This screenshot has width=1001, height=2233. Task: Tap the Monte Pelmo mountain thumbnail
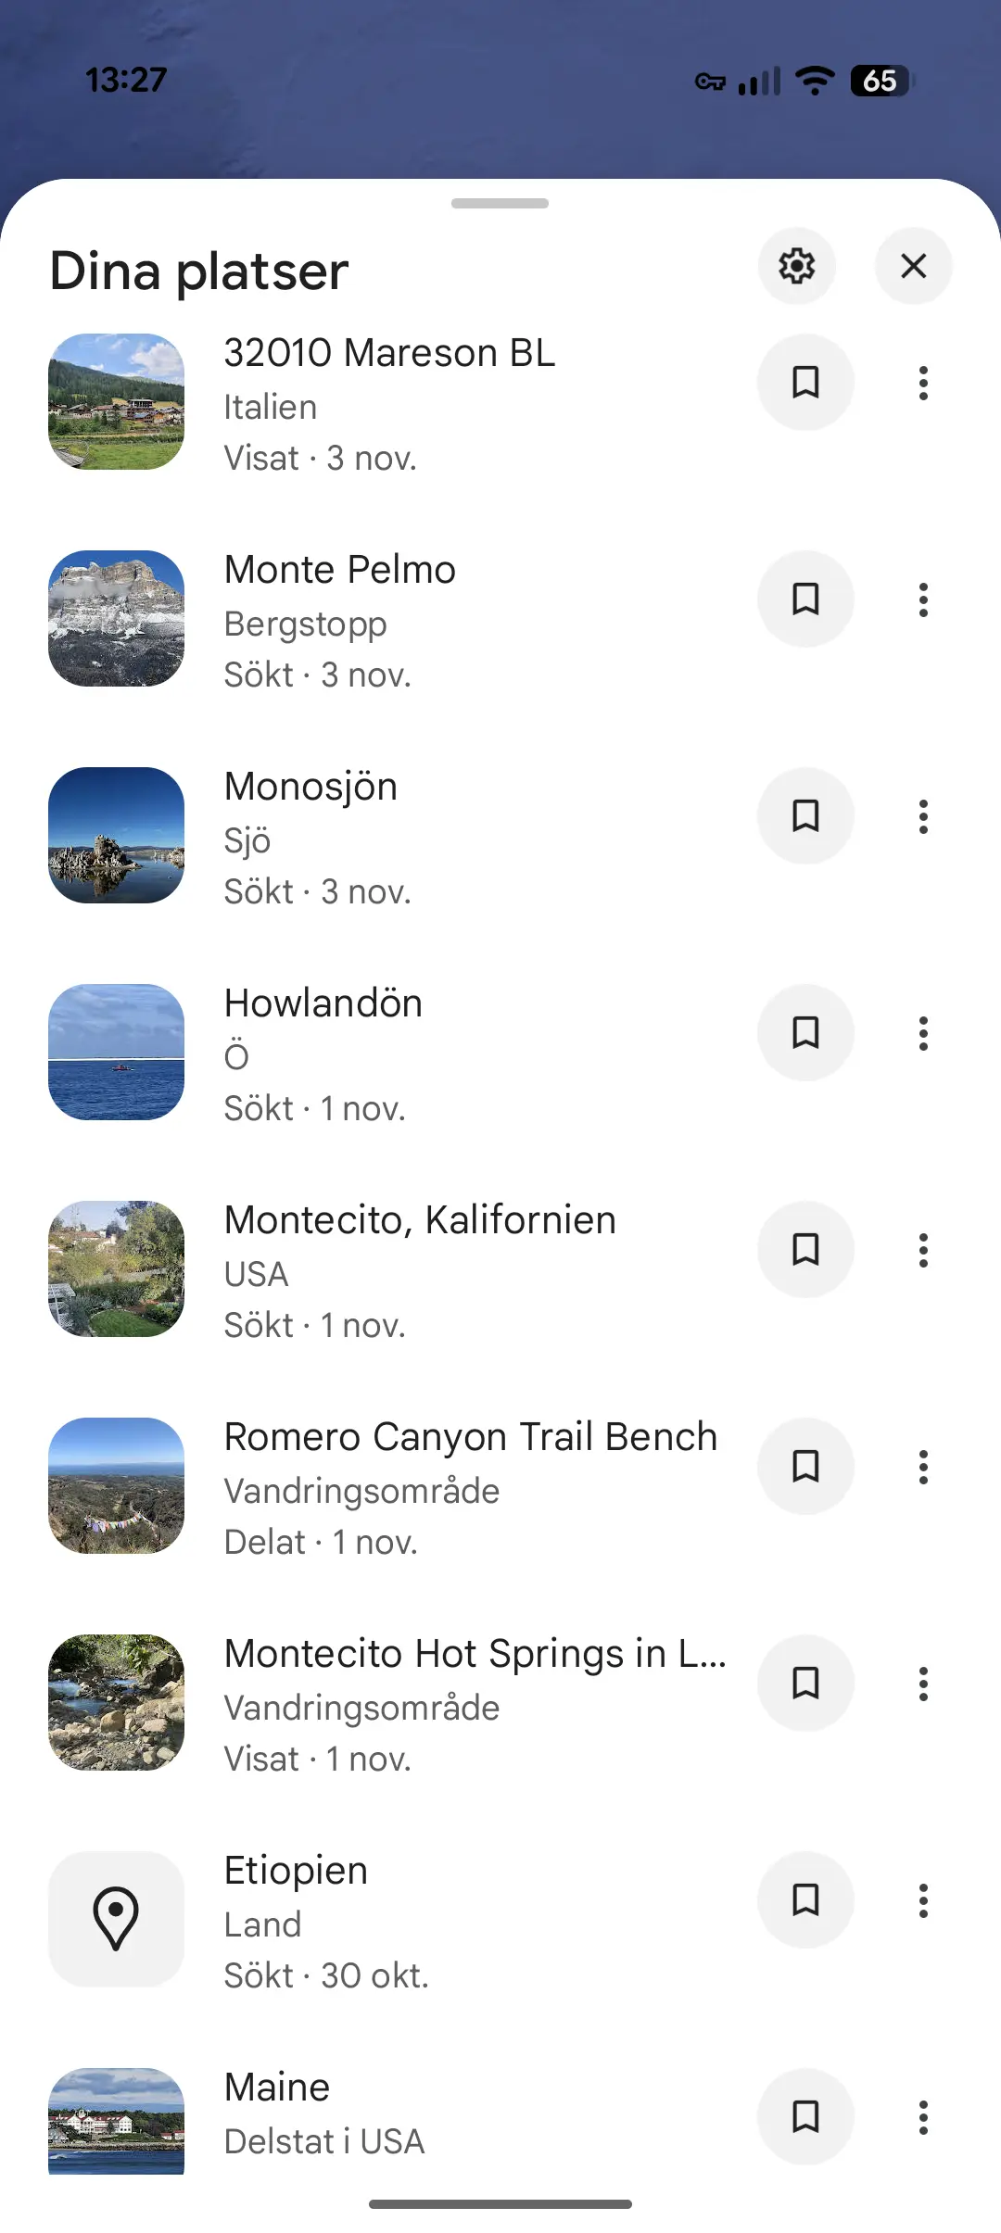(x=116, y=619)
